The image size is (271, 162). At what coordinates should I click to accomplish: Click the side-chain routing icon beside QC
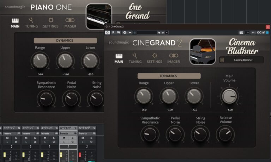point(253,32)
